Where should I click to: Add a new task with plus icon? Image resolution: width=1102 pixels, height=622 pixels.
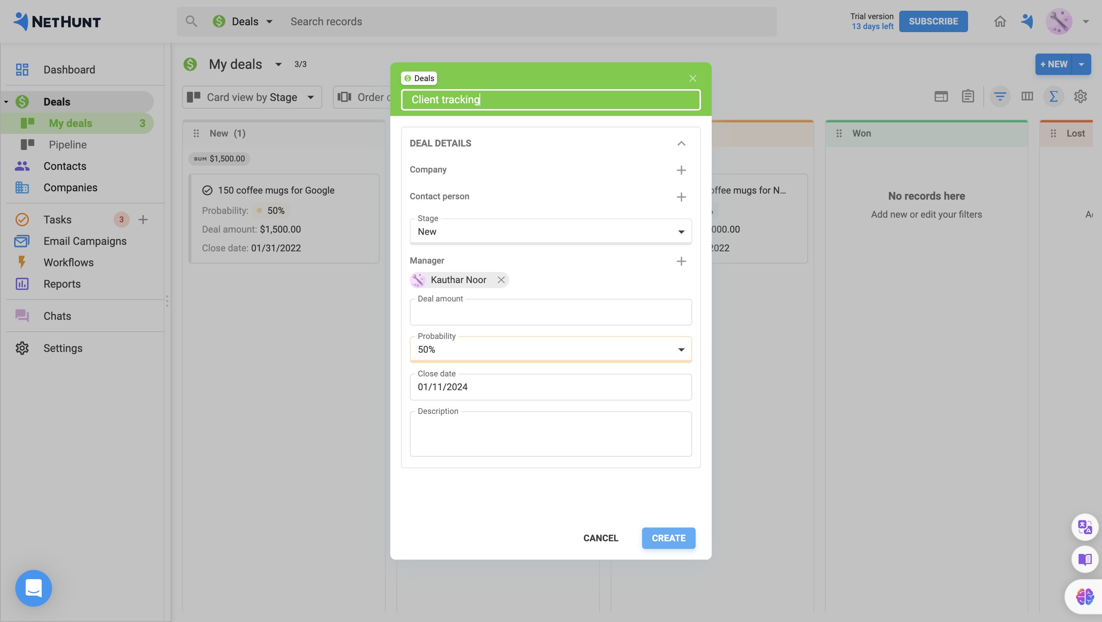coord(143,220)
